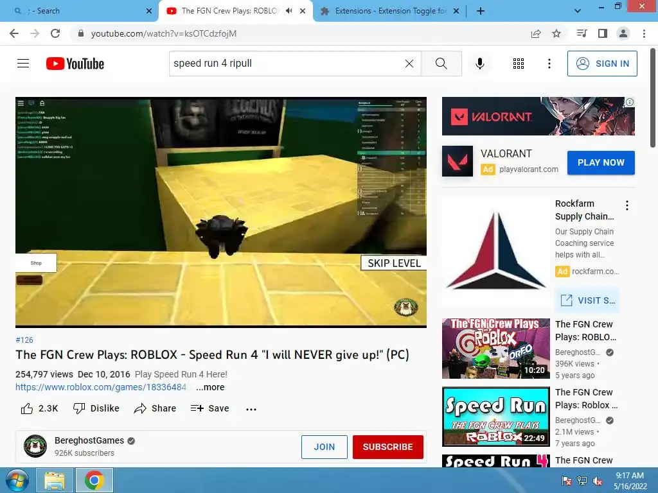Viewport: 658px width, 493px height.
Task: Open 2.1M views video title
Action: click(586, 399)
